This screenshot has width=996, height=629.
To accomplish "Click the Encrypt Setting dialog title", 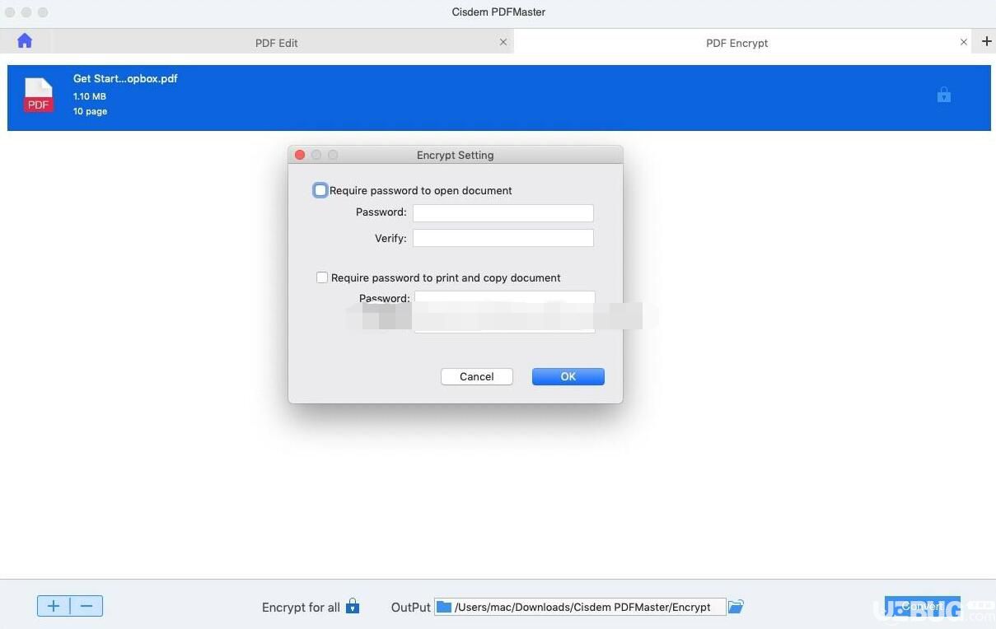I will tap(456, 155).
